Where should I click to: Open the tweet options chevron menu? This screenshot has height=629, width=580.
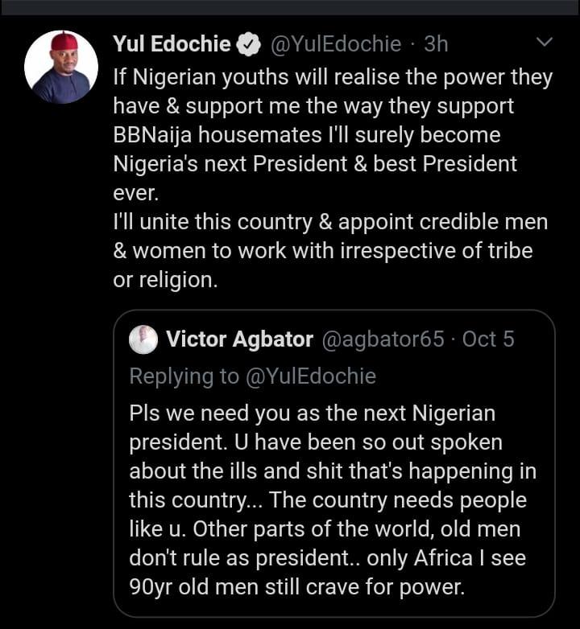(x=545, y=42)
